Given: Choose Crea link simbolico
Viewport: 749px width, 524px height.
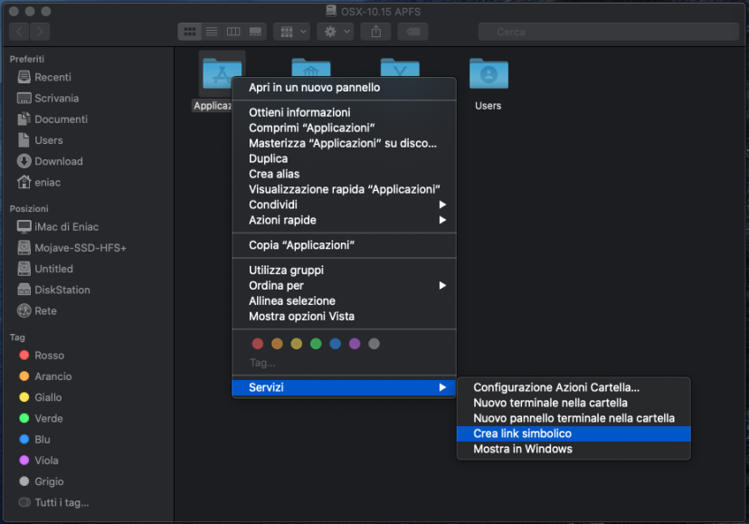Looking at the screenshot, I should (x=574, y=433).
